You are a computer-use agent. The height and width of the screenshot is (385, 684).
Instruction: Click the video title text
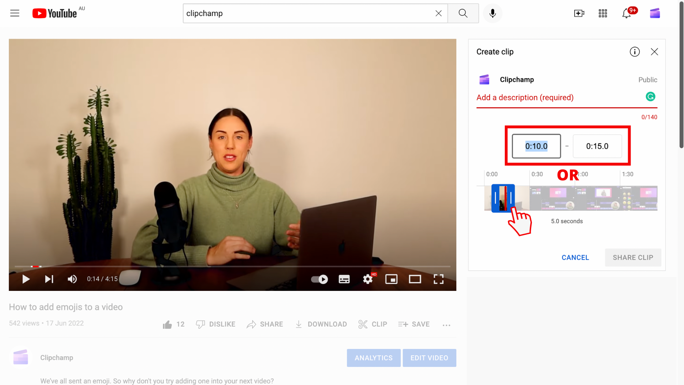coord(66,307)
